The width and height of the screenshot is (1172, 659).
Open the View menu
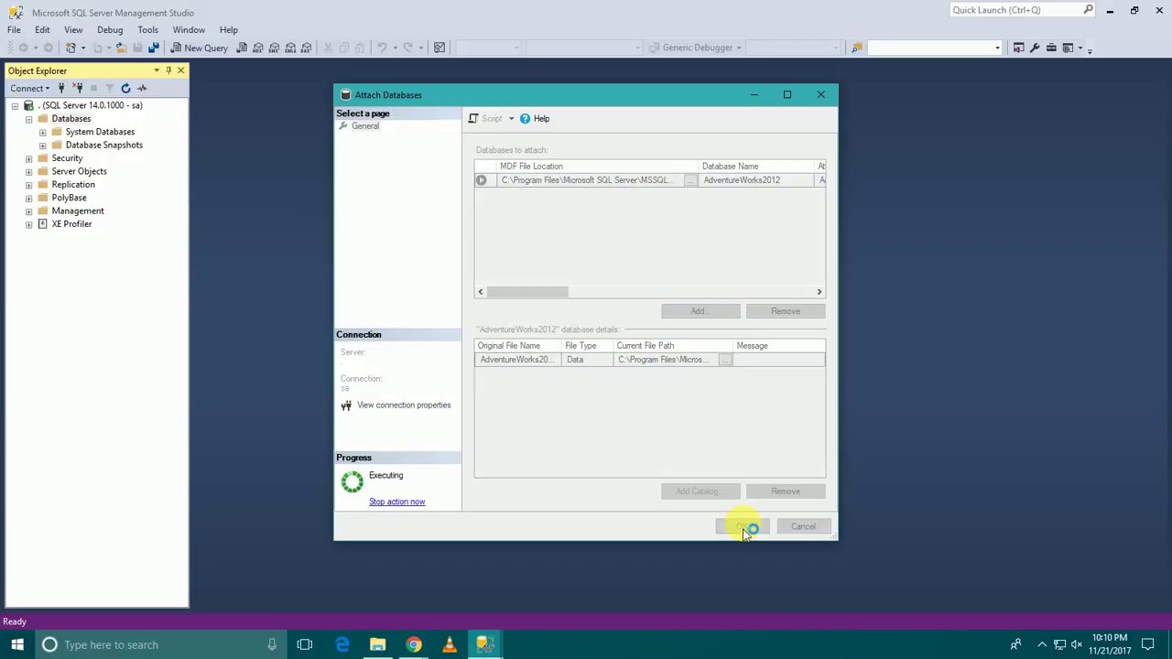click(73, 29)
